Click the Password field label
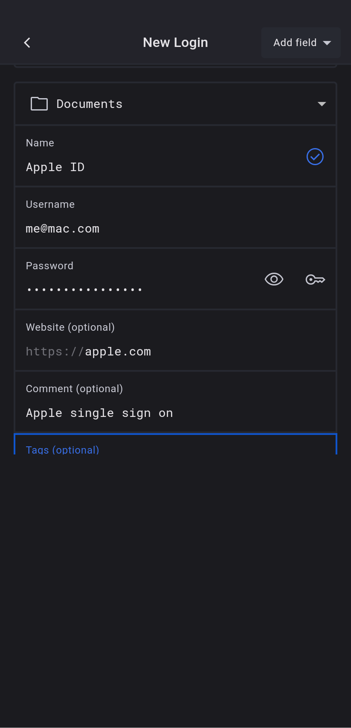The image size is (351, 728). [49, 266]
